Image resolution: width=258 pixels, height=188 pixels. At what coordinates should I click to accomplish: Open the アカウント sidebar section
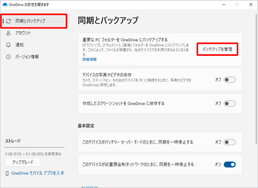[23, 33]
